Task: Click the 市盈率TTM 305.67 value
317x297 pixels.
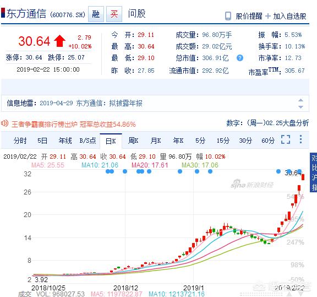Action: click(x=294, y=71)
